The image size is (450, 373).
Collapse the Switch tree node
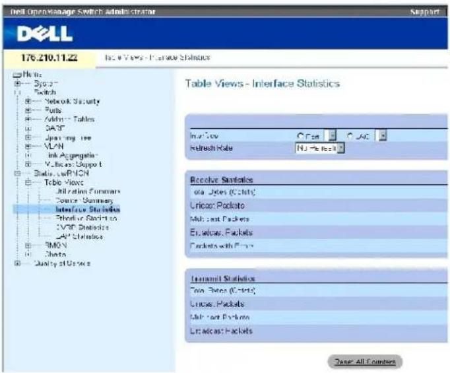click(18, 92)
